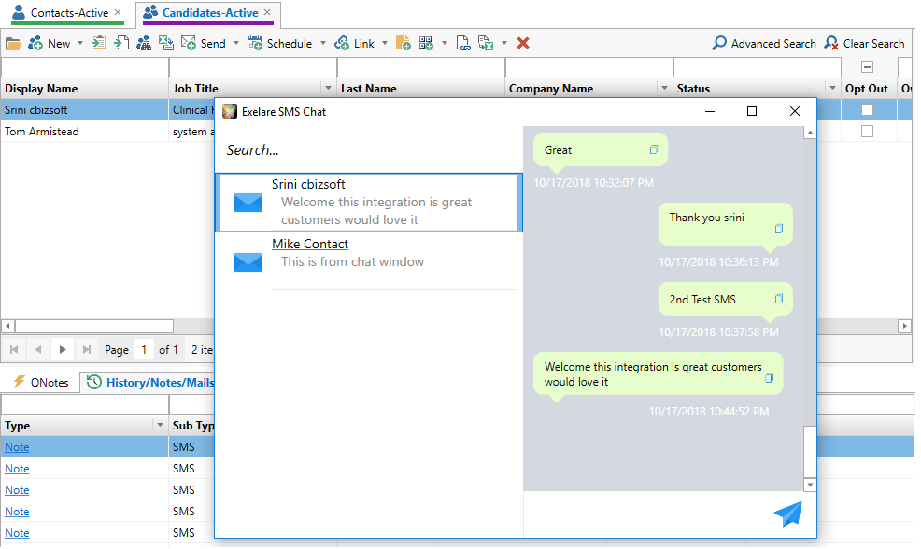This screenshot has width=921, height=549.
Task: Expand the New dropdown arrow
Action: click(x=80, y=44)
